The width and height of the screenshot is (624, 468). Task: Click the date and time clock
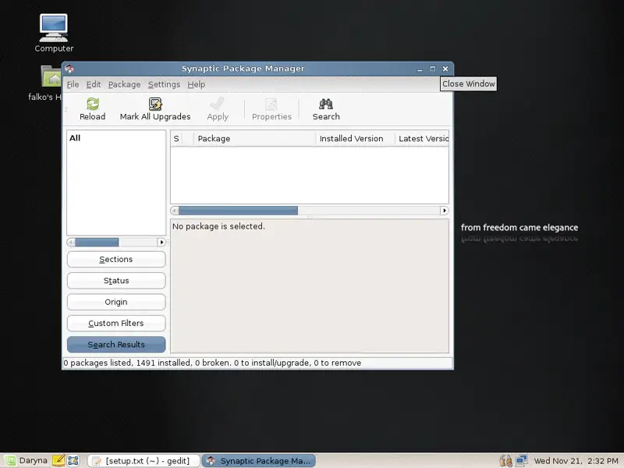[x=576, y=461]
